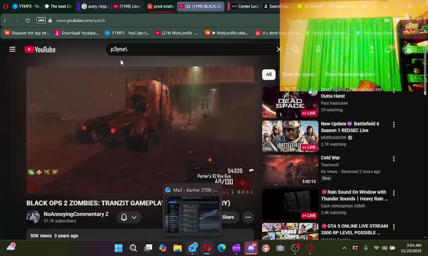Open site info padlock icon
Viewport: 428px width, 256px height.
click(x=50, y=21)
